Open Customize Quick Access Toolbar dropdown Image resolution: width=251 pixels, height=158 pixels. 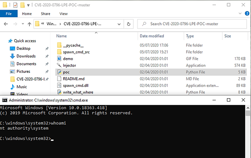tap(28, 5)
